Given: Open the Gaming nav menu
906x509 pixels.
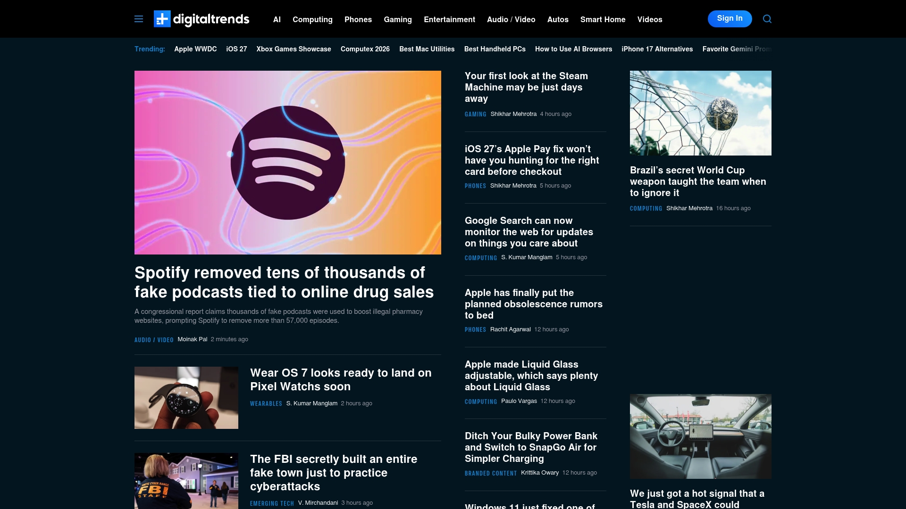Looking at the screenshot, I should tap(398, 19).
